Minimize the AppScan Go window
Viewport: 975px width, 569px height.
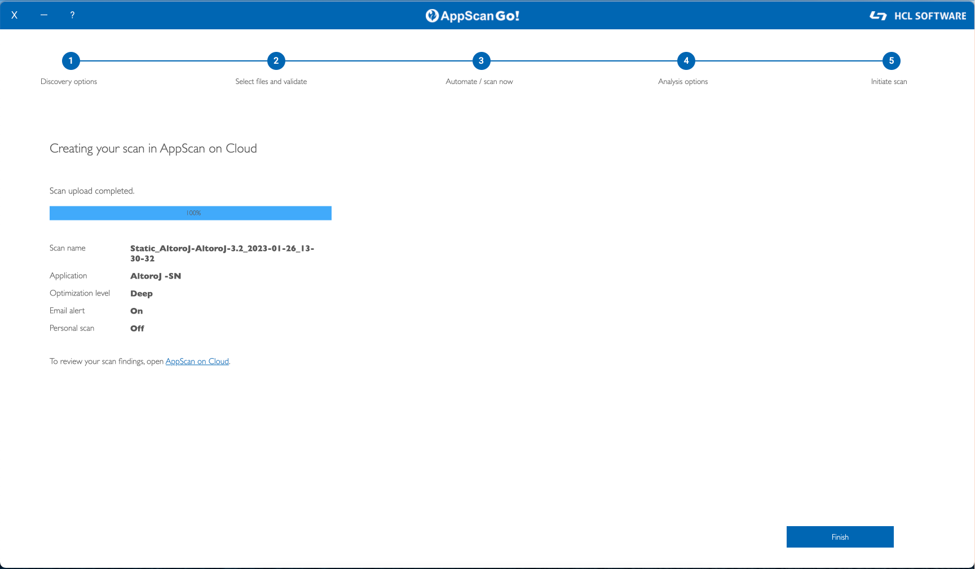pos(44,15)
